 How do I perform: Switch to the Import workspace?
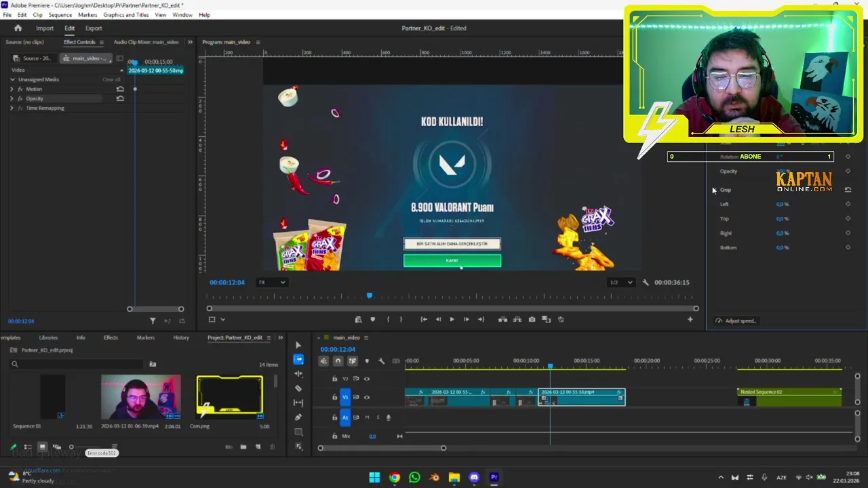(x=45, y=28)
